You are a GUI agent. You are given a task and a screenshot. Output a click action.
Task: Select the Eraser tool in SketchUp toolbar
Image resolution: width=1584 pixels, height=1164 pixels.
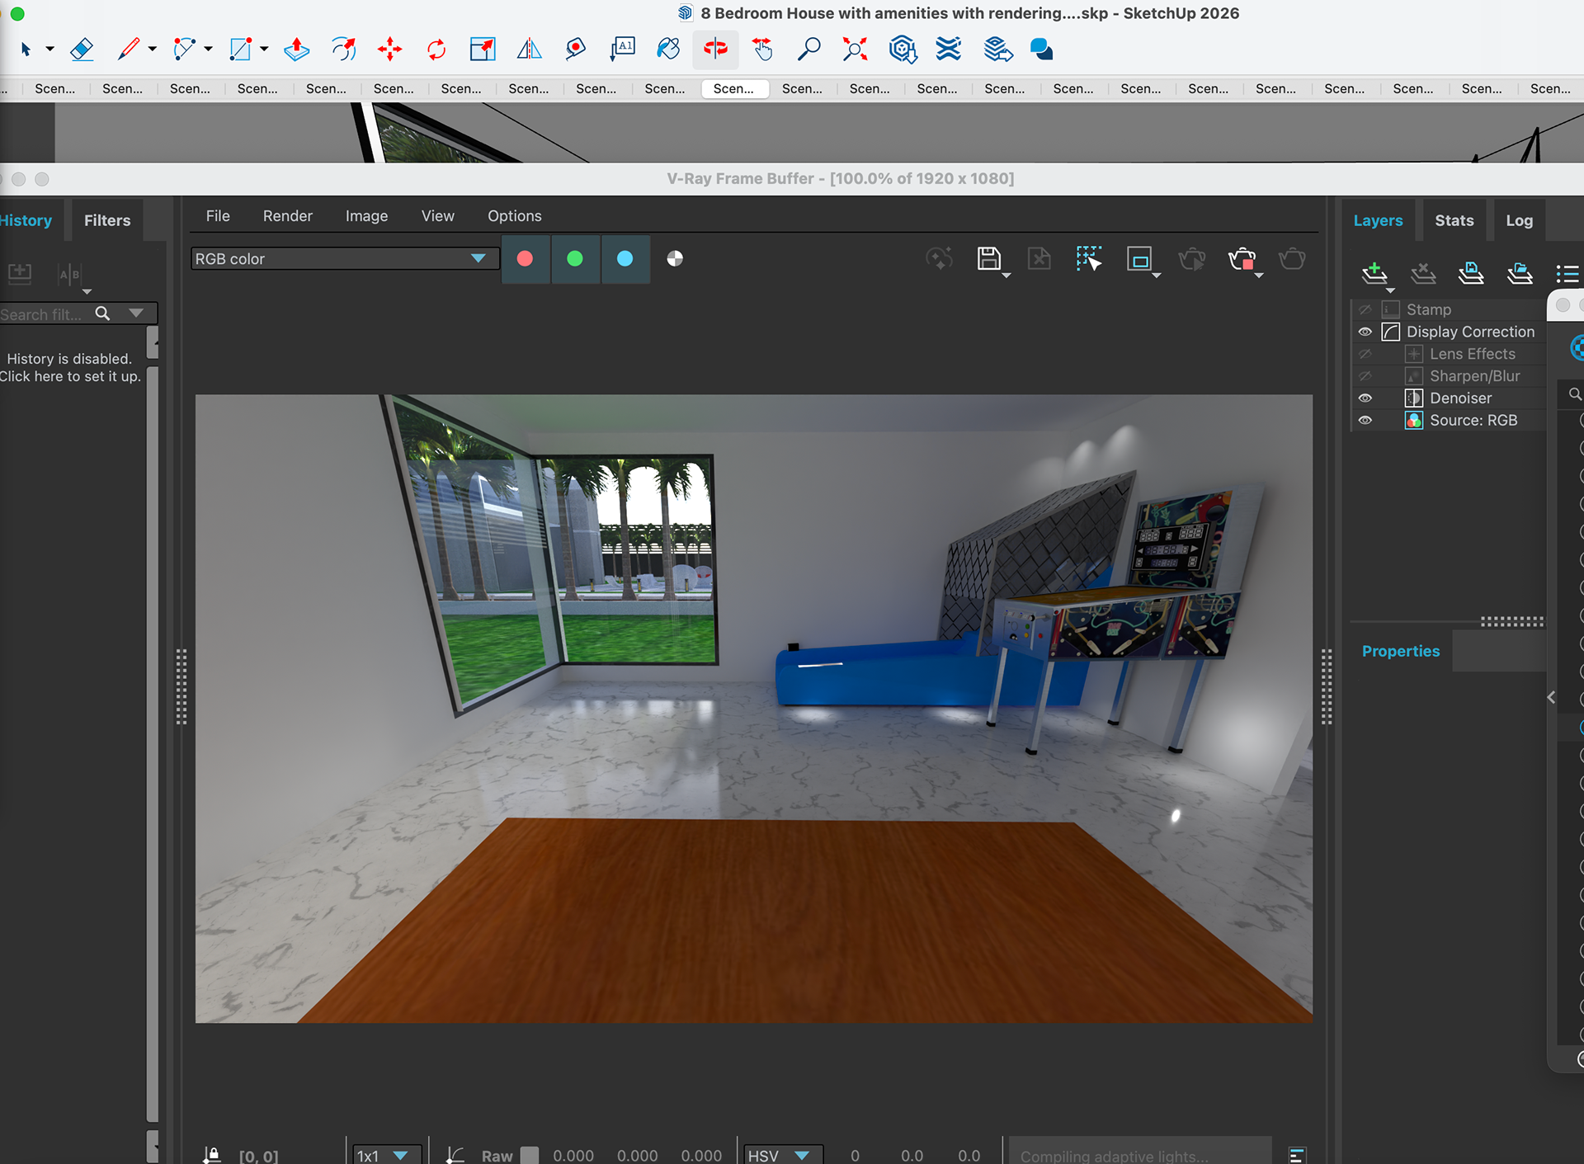(82, 49)
